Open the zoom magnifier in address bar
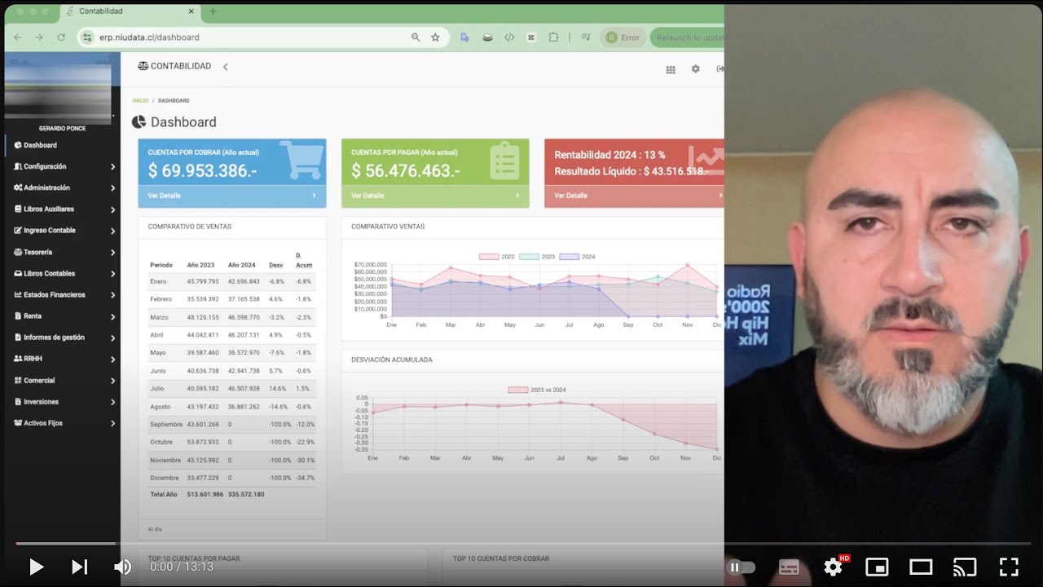Screen dimensions: 1043x587 416,38
